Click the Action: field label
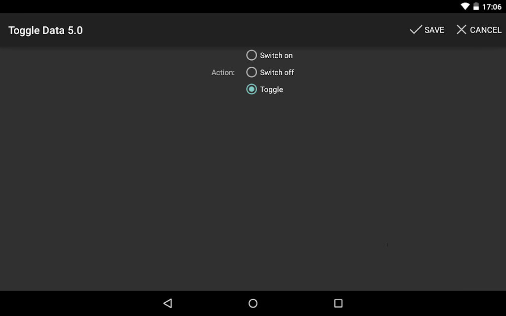The image size is (506, 316). tap(223, 73)
